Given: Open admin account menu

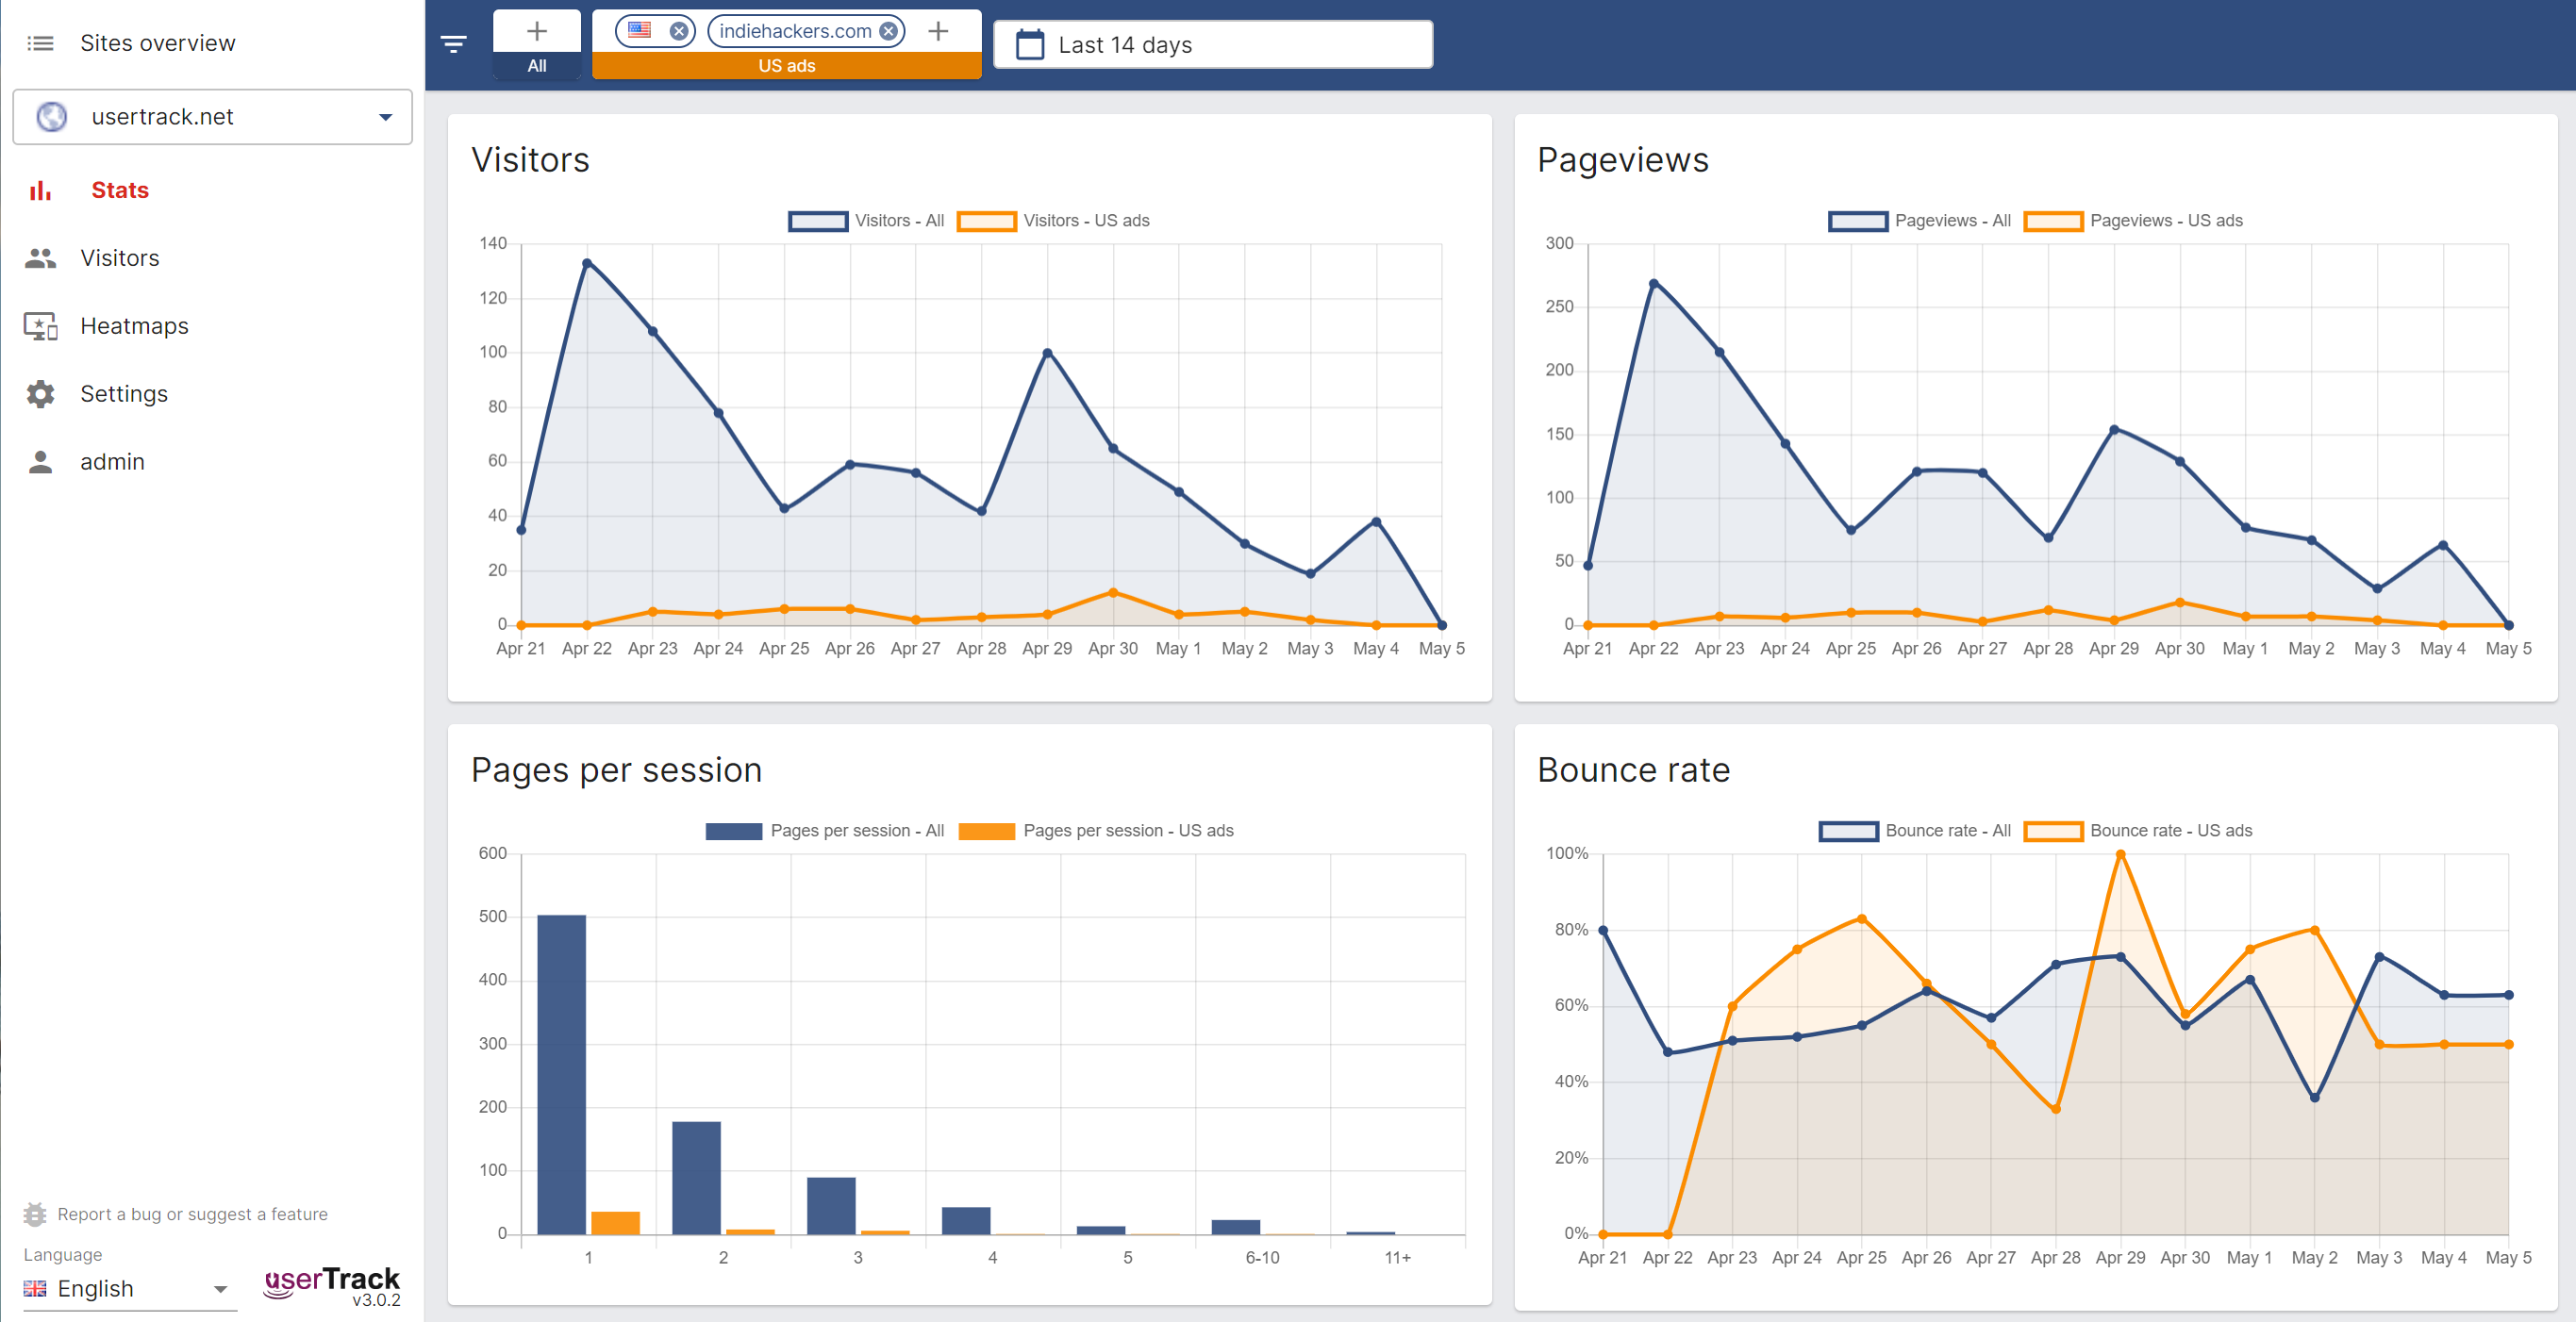Looking at the screenshot, I should [112, 462].
